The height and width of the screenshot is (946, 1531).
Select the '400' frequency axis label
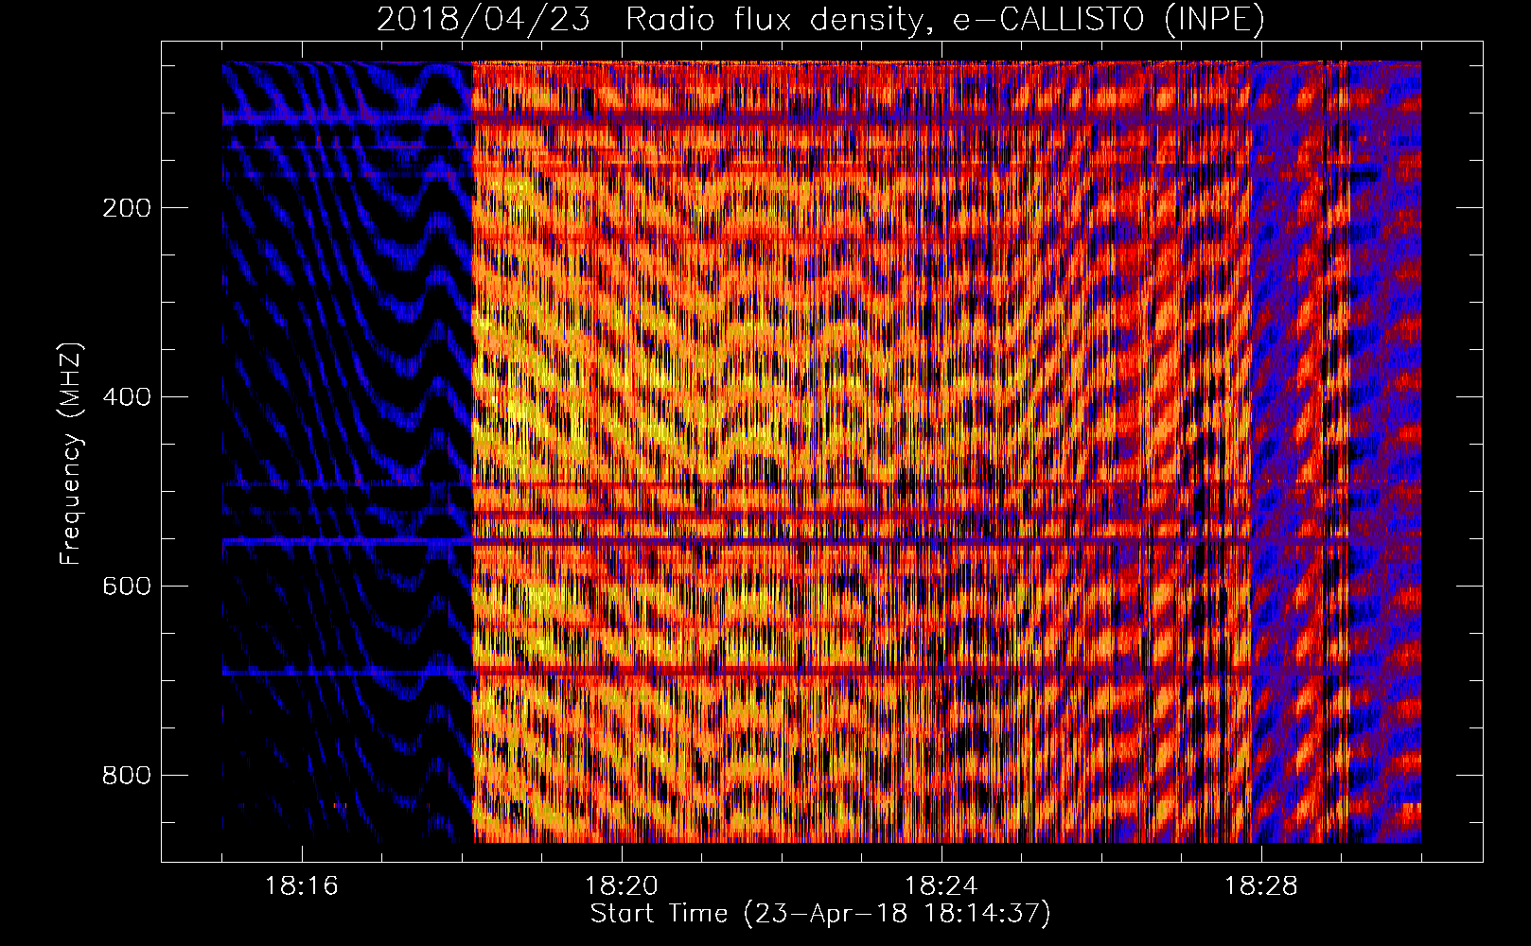126,397
